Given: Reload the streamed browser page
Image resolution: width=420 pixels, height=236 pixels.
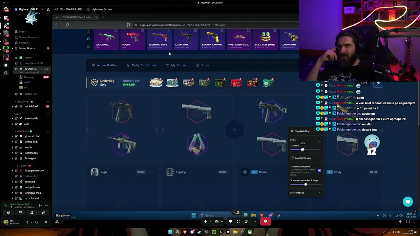Looking at the screenshot, I should [x=68, y=25].
